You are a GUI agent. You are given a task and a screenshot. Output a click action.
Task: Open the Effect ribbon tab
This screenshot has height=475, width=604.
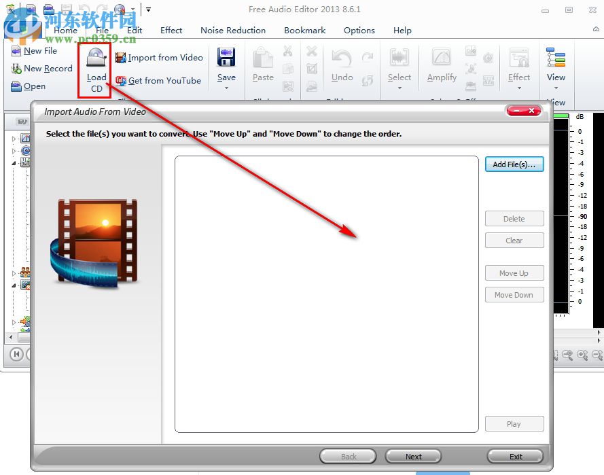(x=171, y=31)
